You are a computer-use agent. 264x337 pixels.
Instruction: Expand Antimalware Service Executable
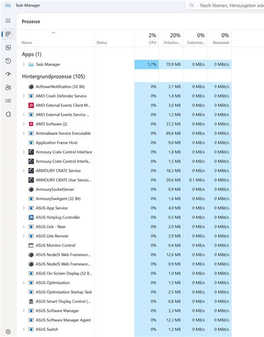pyautogui.click(x=23, y=133)
